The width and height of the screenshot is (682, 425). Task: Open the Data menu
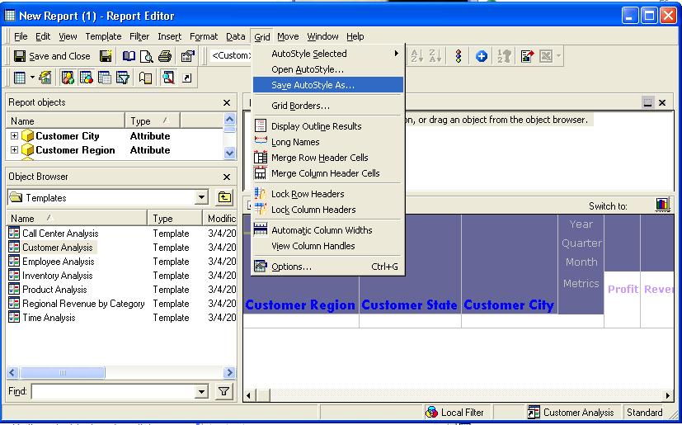click(x=236, y=36)
